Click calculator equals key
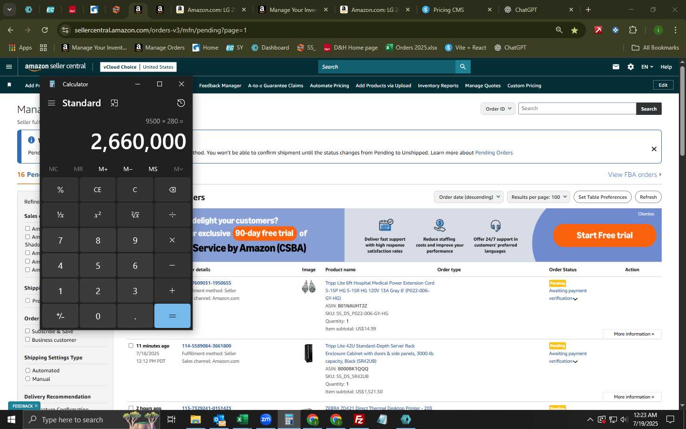Image resolution: width=686 pixels, height=429 pixels. coord(172,316)
